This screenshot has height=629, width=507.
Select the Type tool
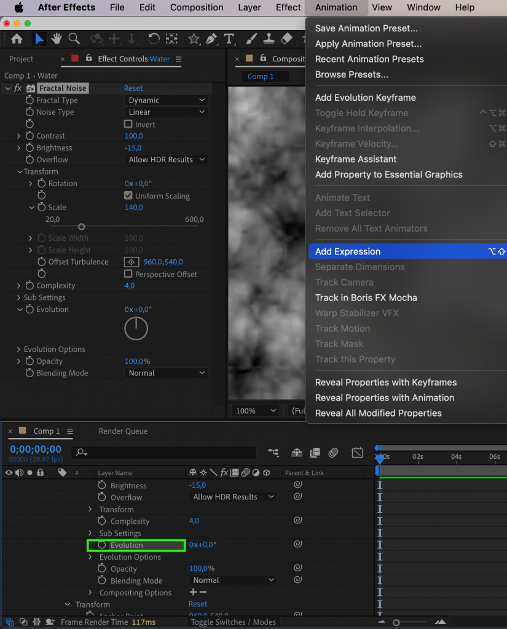tap(230, 38)
